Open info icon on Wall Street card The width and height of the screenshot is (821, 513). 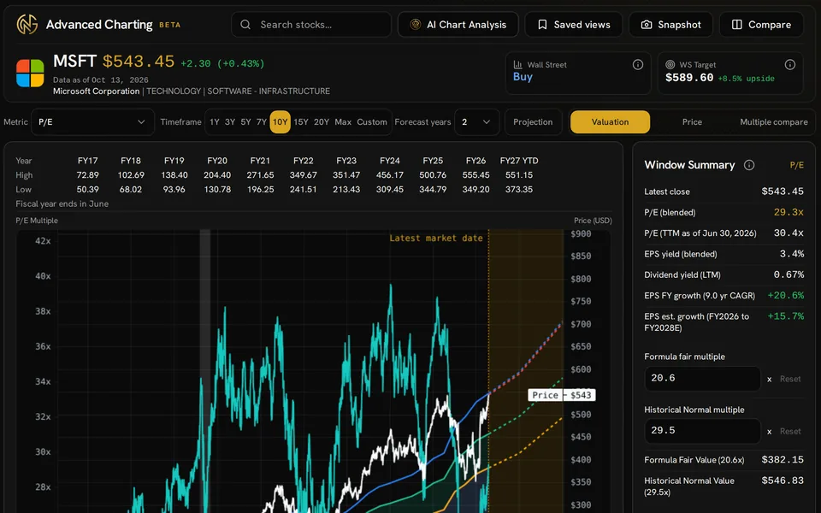(638, 64)
